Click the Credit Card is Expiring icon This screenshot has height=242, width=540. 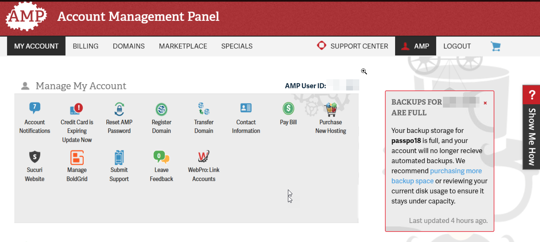[x=77, y=109]
